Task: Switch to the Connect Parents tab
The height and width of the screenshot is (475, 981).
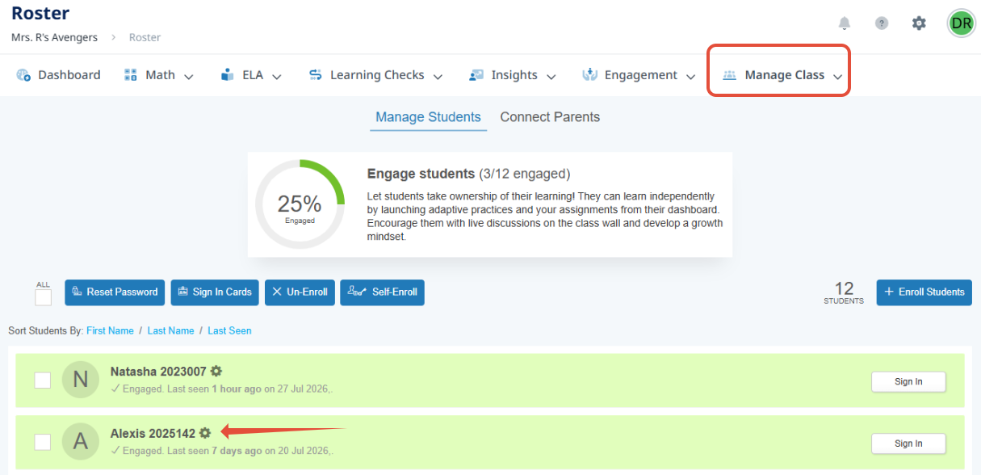Action: 550,117
